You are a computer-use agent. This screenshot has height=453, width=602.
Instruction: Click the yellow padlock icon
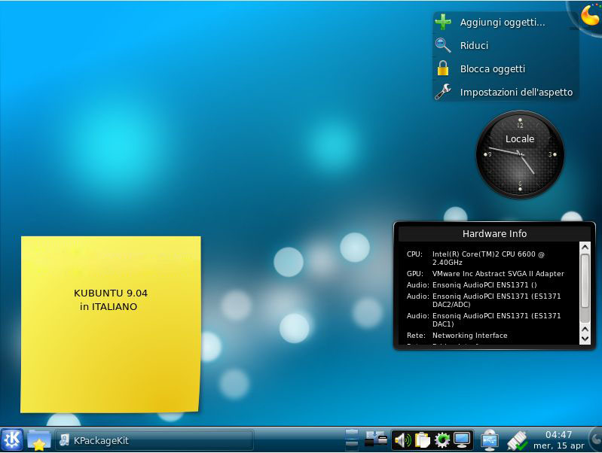coord(443,68)
